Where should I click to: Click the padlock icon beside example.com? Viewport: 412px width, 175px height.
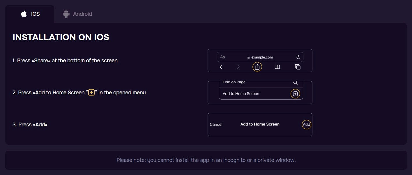coord(248,57)
